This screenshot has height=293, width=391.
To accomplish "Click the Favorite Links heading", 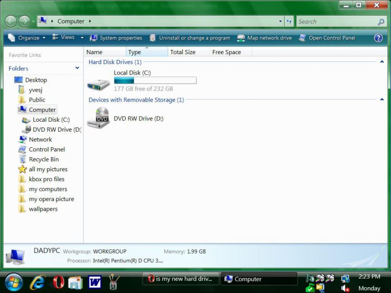I will click(25, 55).
